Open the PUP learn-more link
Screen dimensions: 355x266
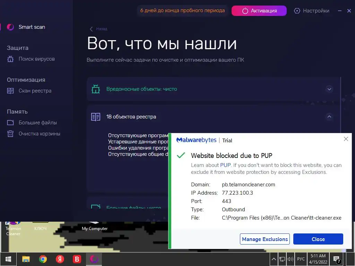pos(225,165)
